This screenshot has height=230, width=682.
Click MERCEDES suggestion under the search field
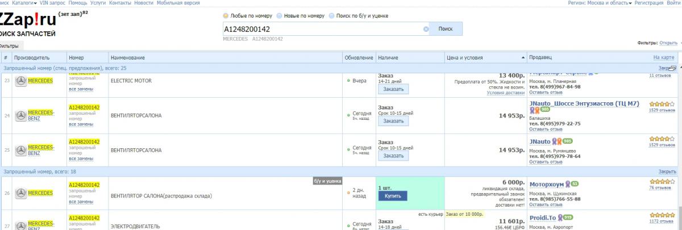click(x=235, y=39)
